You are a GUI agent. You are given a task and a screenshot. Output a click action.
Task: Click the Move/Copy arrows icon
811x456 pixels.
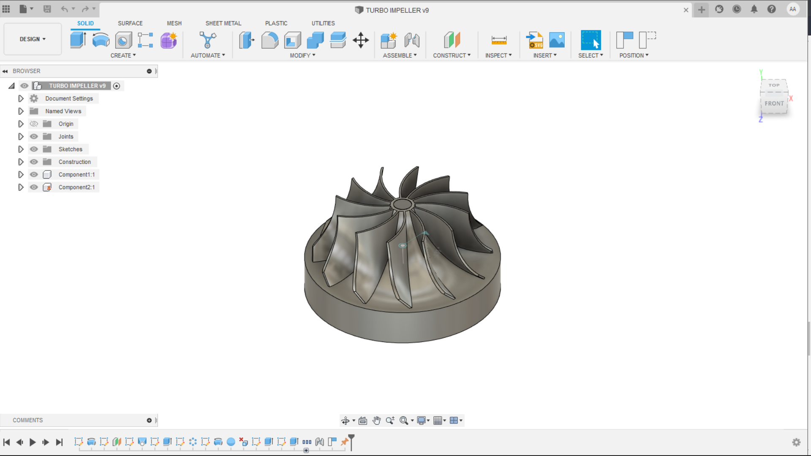point(361,40)
